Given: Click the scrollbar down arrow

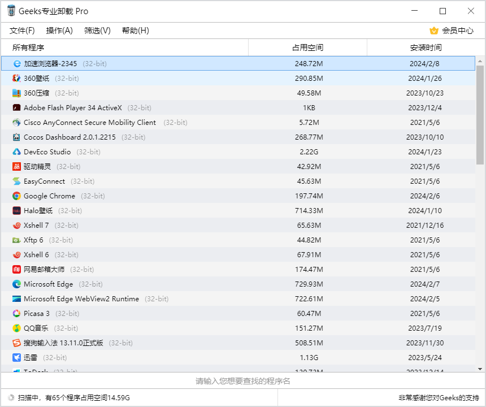Looking at the screenshot, I should coord(480,369).
